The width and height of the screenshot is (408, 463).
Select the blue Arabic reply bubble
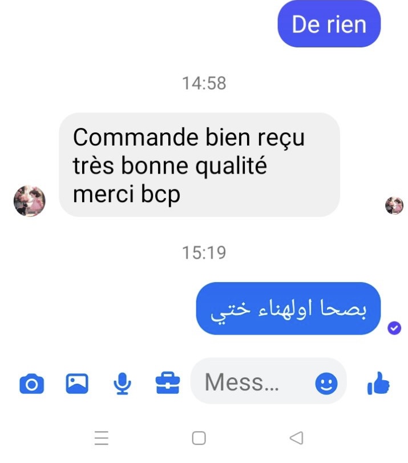(288, 308)
